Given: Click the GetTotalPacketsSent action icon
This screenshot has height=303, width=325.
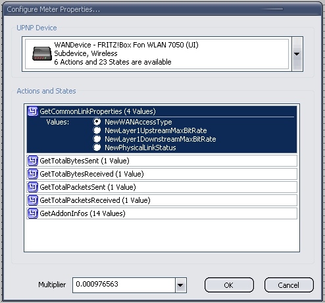Looking at the screenshot, I should (x=33, y=187).
